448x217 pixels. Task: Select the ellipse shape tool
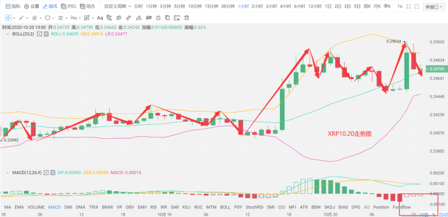pyautogui.click(x=47, y=18)
